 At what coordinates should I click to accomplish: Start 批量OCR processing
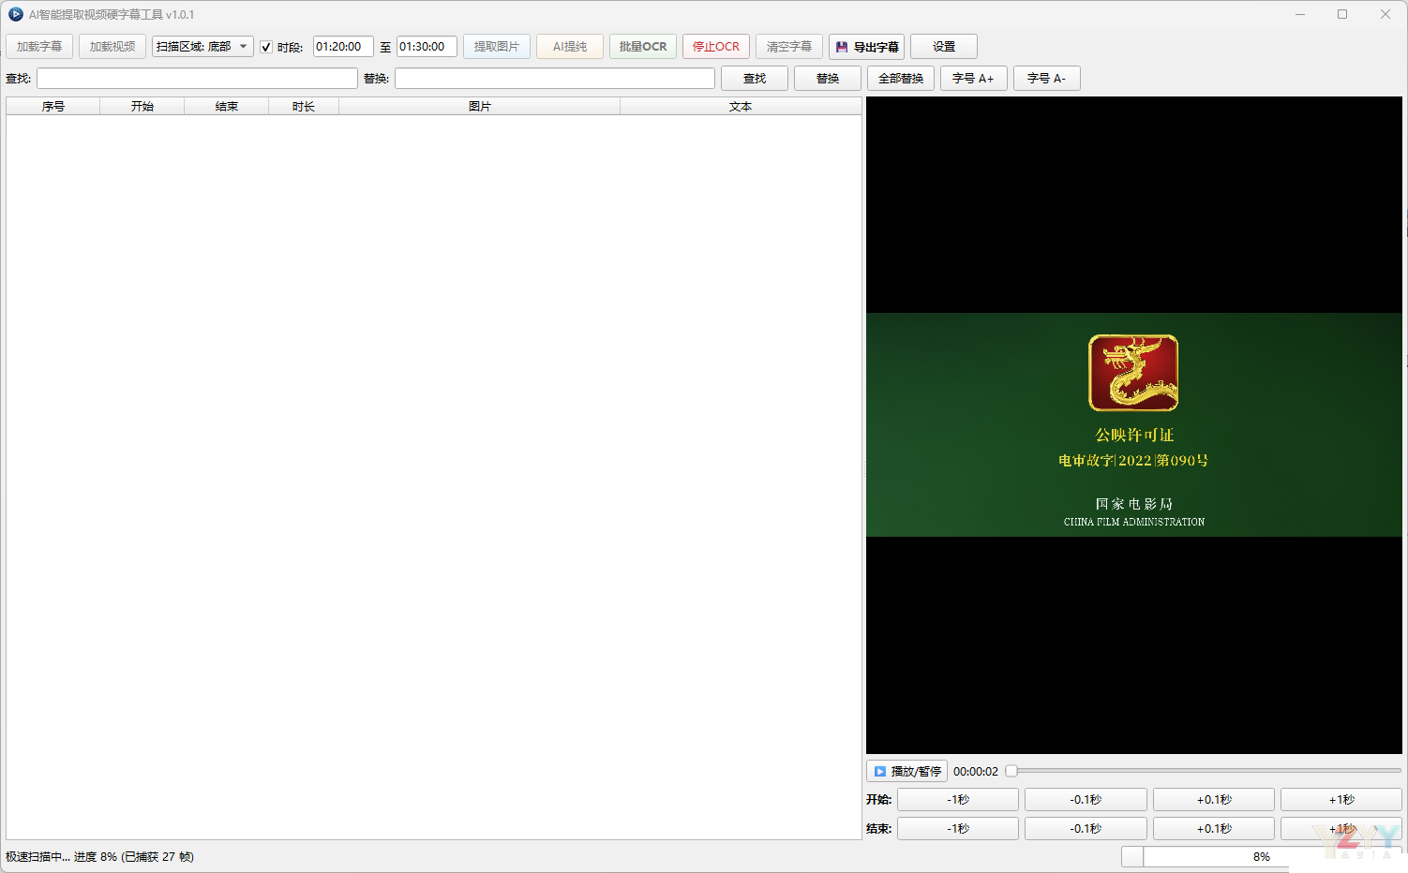pyautogui.click(x=643, y=47)
